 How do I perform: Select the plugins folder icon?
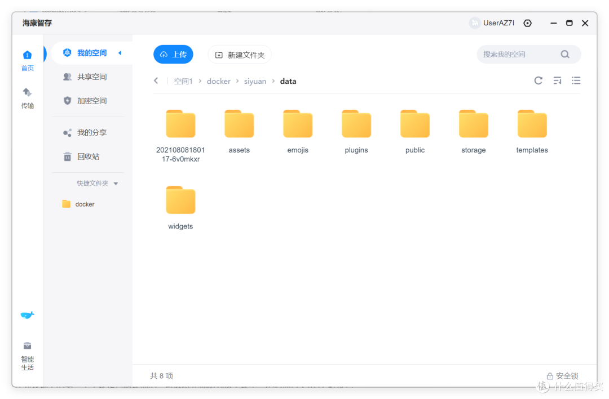[356, 124]
